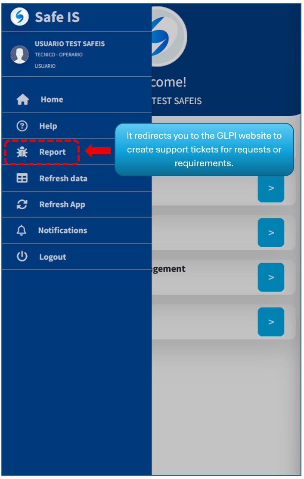
Task: Click the Home house icon
Action: tap(22, 100)
